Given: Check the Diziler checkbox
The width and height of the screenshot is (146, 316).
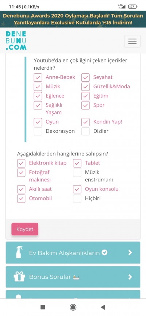Looking at the screenshot, I should pos(85,131).
